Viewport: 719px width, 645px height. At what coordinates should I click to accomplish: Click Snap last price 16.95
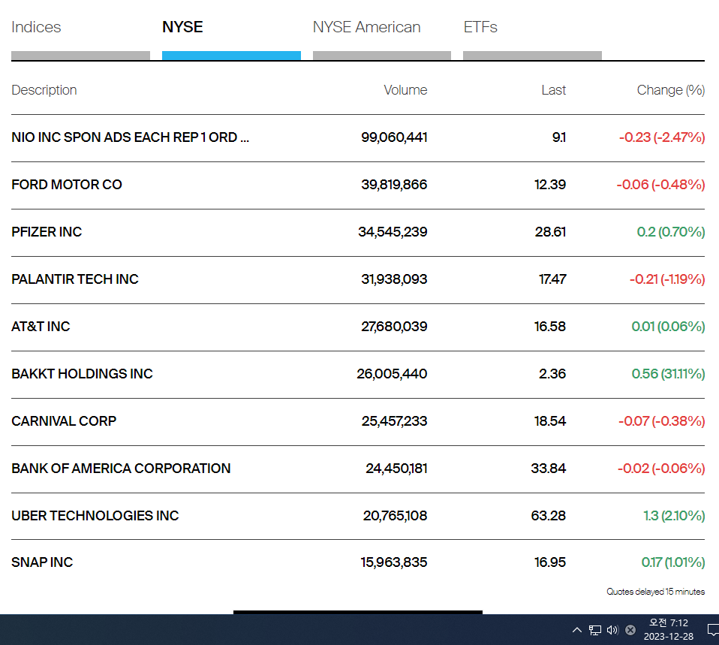[550, 562]
